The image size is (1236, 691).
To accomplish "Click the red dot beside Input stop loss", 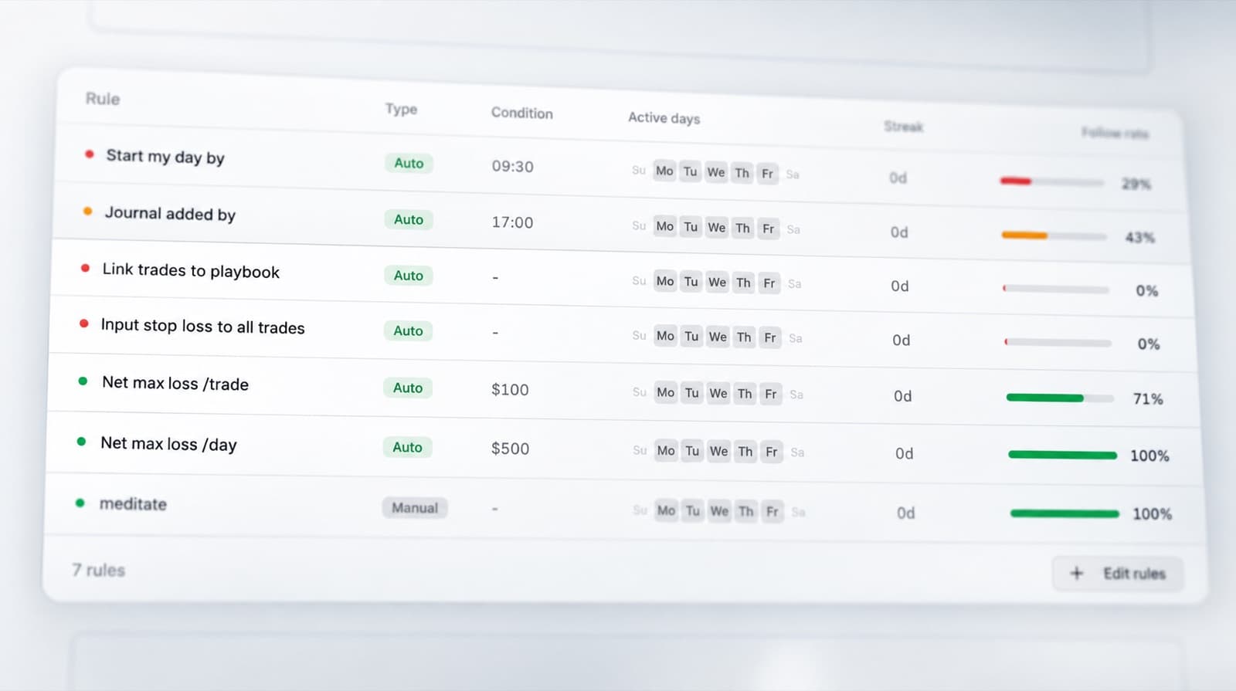I will (x=83, y=323).
